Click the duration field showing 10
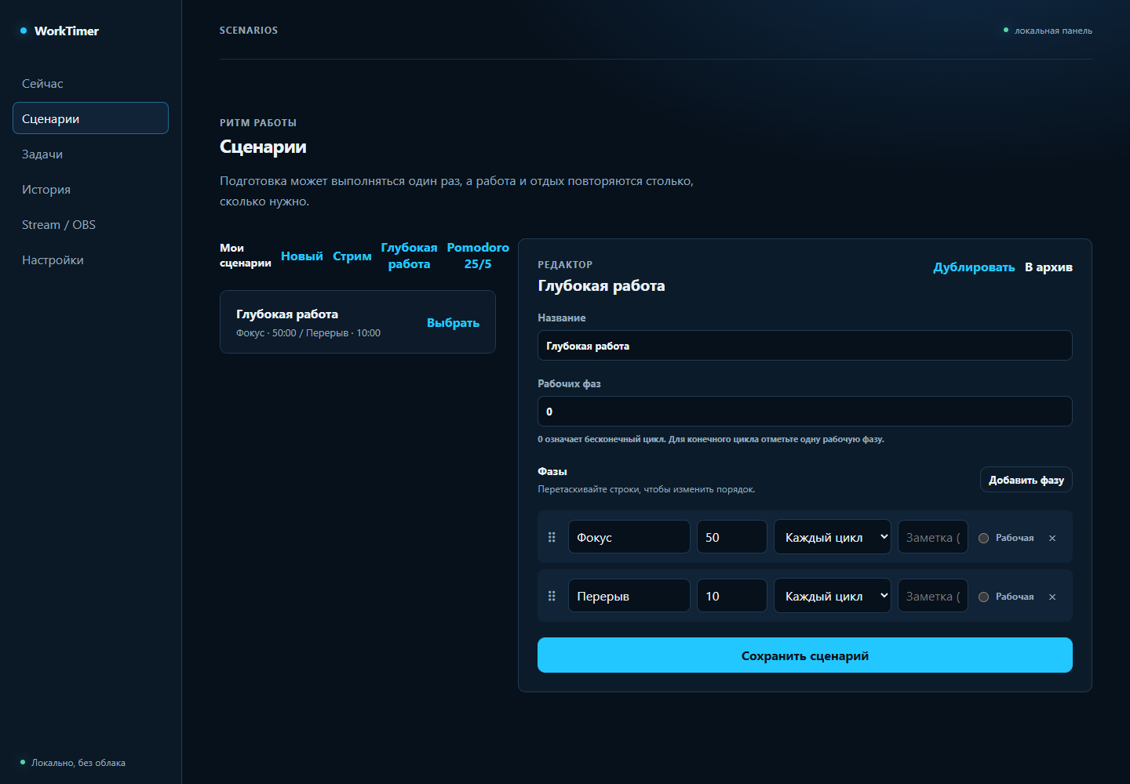This screenshot has width=1130, height=784. 732,596
